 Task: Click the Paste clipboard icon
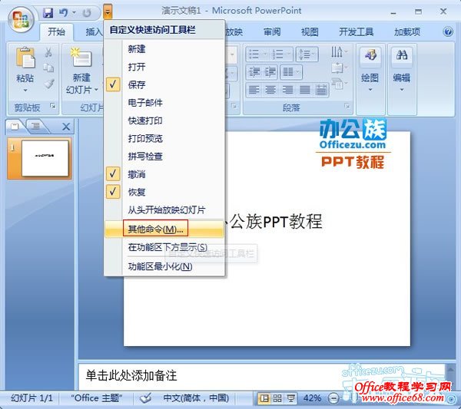[25, 58]
